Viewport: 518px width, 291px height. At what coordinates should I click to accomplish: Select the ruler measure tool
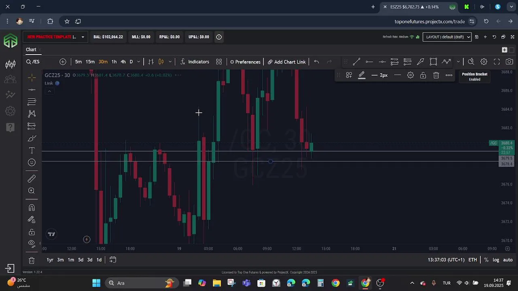click(x=32, y=179)
